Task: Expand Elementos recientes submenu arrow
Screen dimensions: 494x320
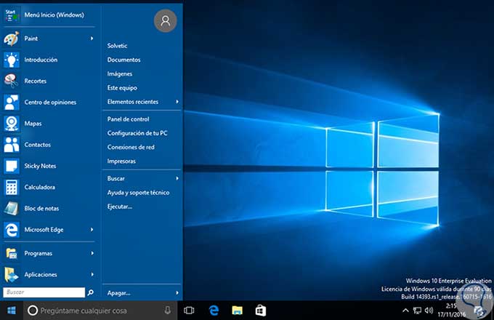Action: point(177,102)
